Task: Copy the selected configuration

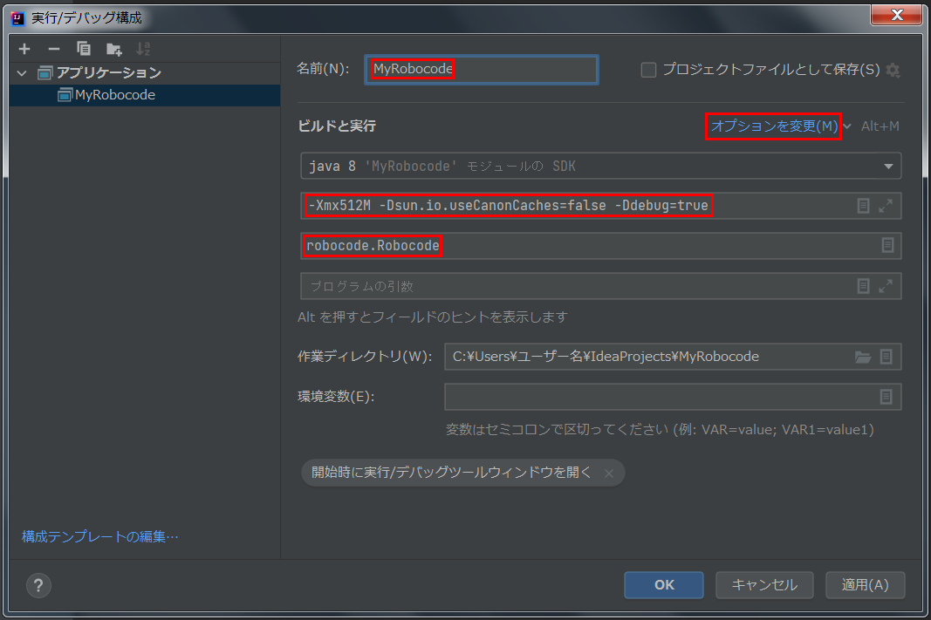Action: pyautogui.click(x=84, y=49)
